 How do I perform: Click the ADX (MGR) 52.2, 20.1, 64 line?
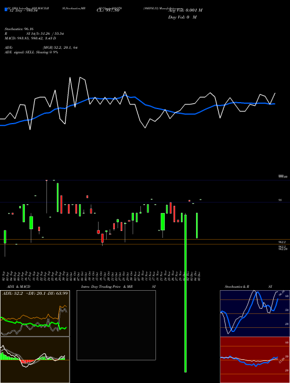coord(41,48)
